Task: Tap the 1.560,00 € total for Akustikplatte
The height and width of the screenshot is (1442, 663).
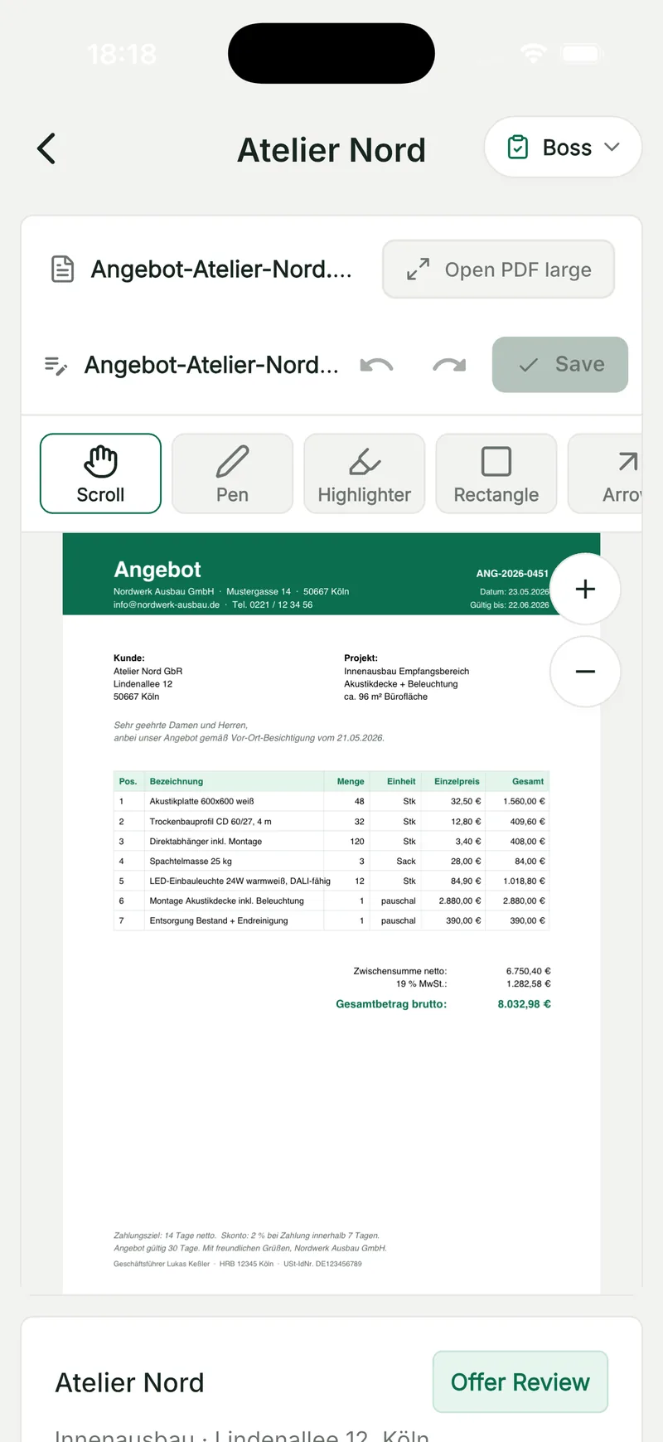Action: click(x=524, y=801)
